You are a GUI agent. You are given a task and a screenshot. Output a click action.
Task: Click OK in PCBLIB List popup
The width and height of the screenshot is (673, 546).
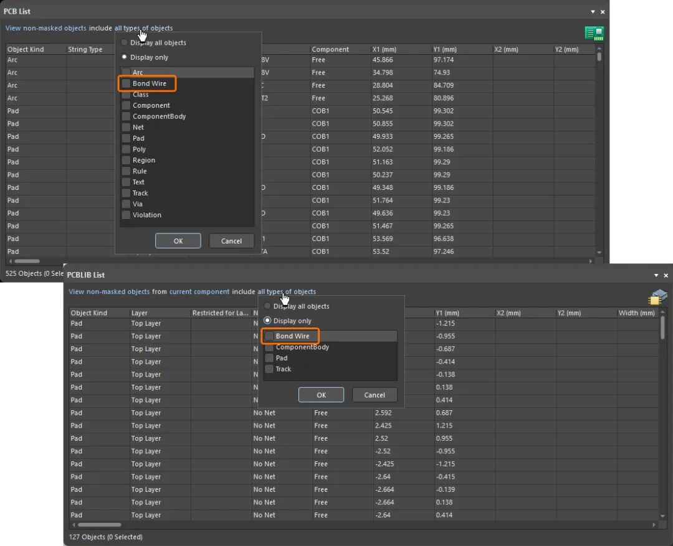321,395
